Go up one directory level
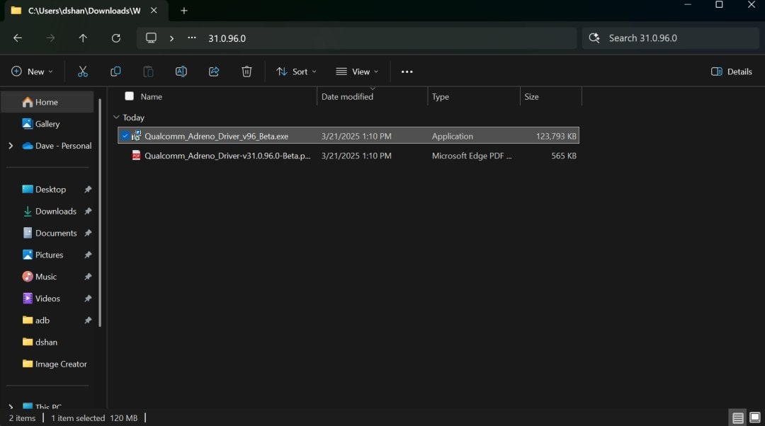The width and height of the screenshot is (765, 426). click(x=83, y=38)
